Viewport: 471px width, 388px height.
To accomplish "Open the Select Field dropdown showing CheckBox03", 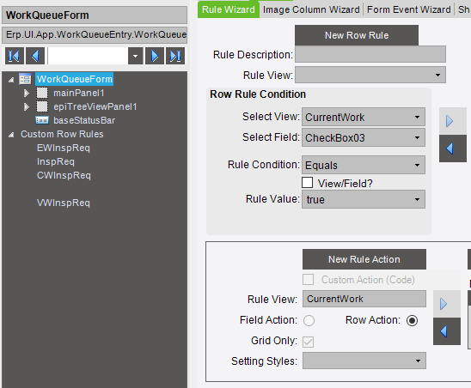I will 417,137.
